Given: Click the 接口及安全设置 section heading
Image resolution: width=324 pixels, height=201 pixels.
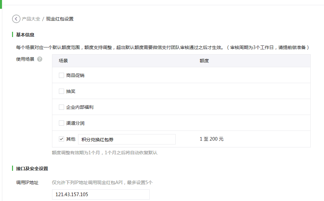Looking at the screenshot, I should (32, 169).
